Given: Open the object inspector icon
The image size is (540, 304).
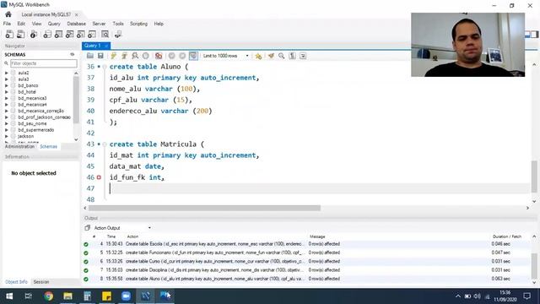Looking at the screenshot, I should [34, 34].
